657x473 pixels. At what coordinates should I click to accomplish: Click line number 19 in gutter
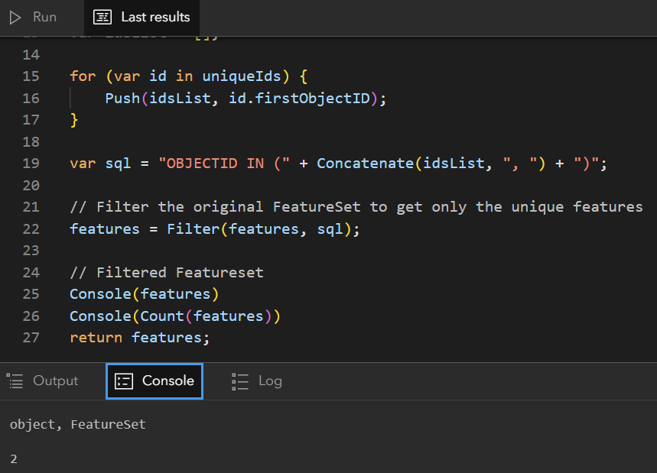click(x=31, y=164)
